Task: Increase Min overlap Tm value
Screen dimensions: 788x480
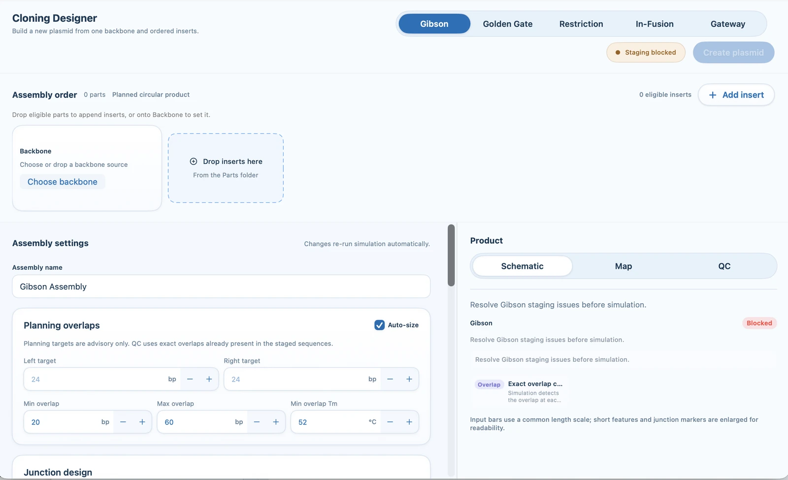Action: coord(409,422)
